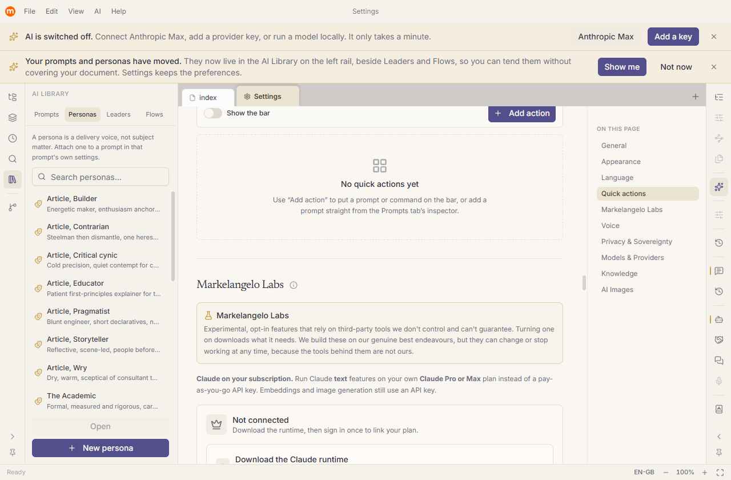Click the robot icon in right rail

point(719,319)
